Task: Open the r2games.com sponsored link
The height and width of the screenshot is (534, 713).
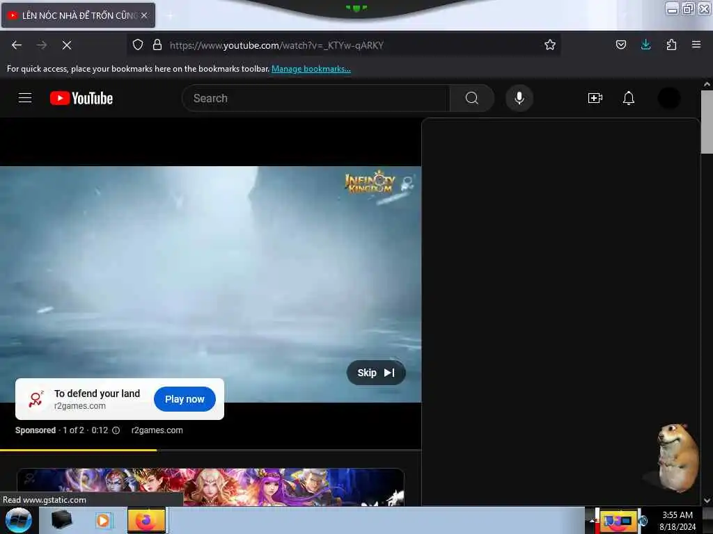Action: 157,430
